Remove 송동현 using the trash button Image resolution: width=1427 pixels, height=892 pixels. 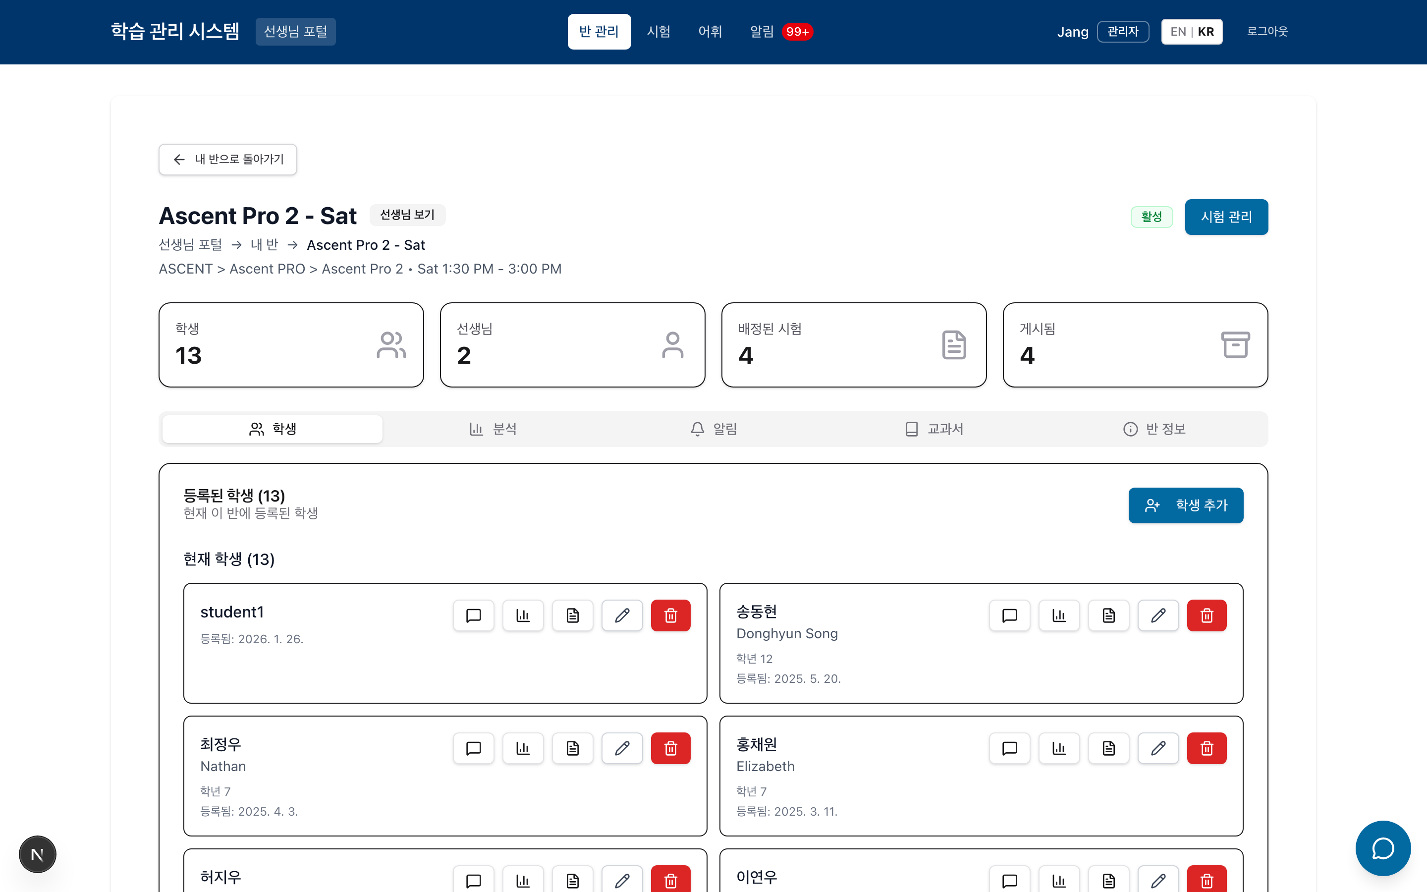(x=1207, y=615)
